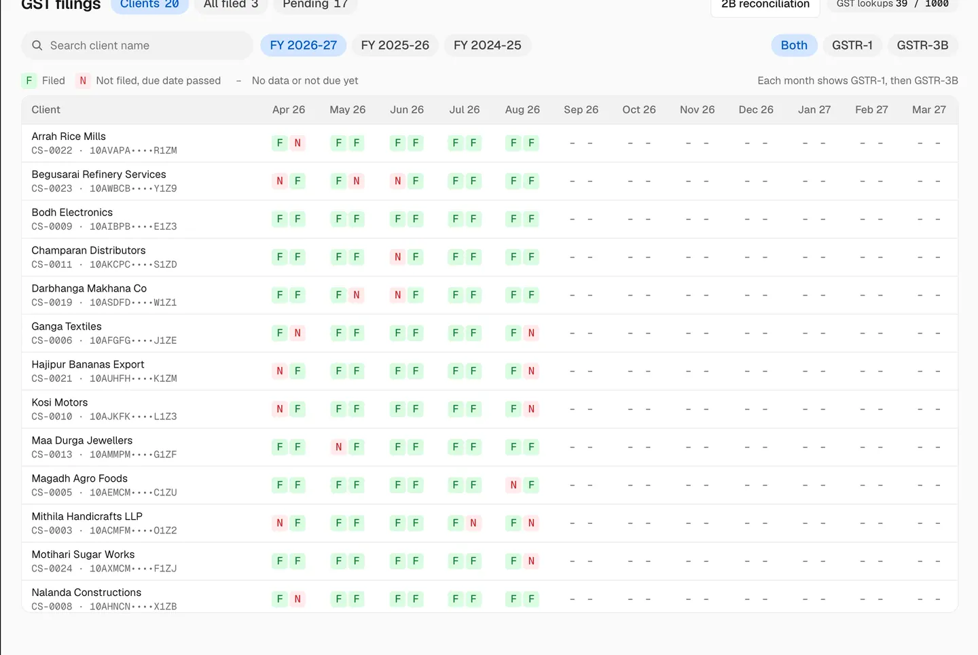The width and height of the screenshot is (978, 655).
Task: Filter to GSTR-1 returns only
Action: pos(852,46)
